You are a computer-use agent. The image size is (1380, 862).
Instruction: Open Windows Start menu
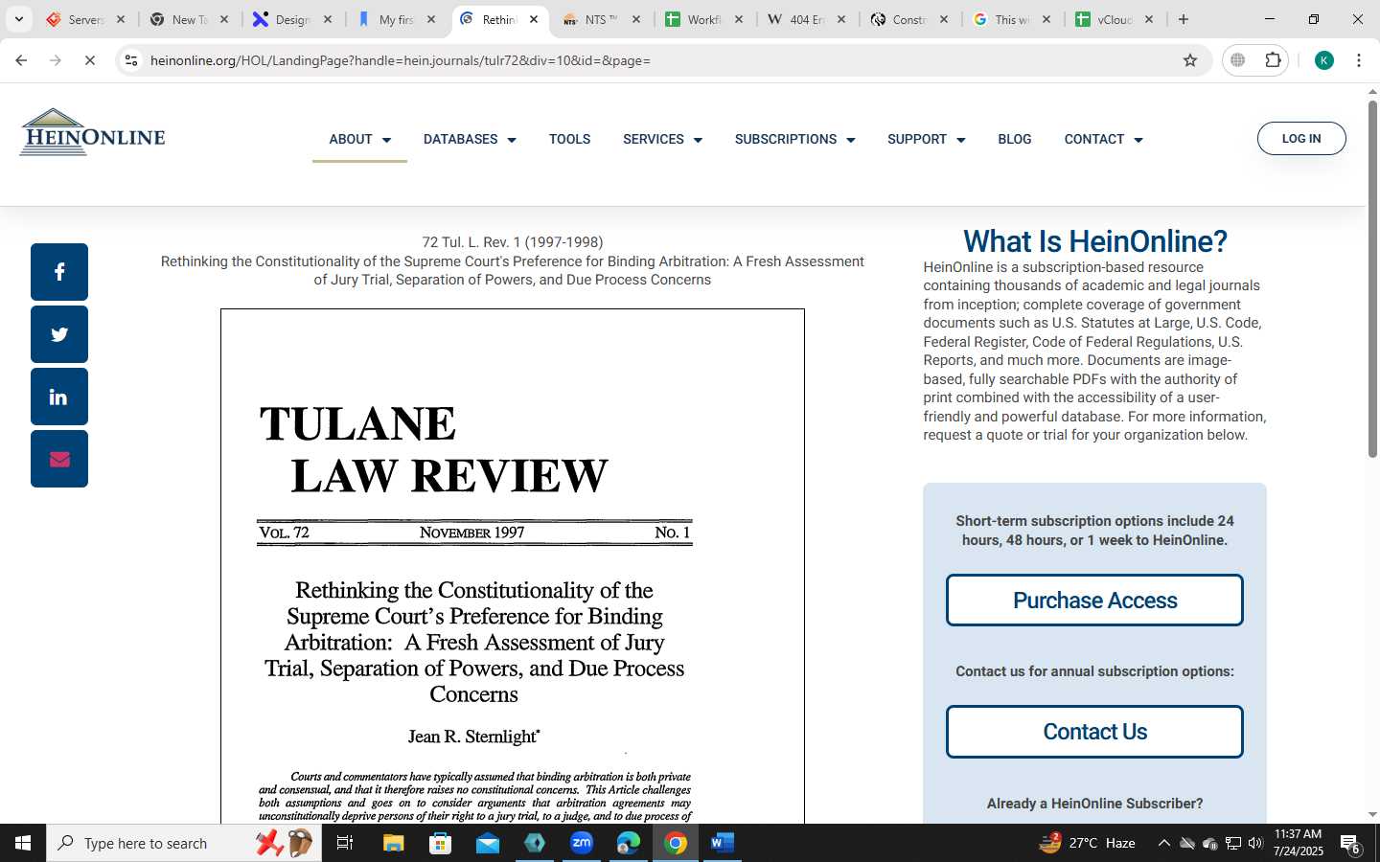tap(23, 843)
